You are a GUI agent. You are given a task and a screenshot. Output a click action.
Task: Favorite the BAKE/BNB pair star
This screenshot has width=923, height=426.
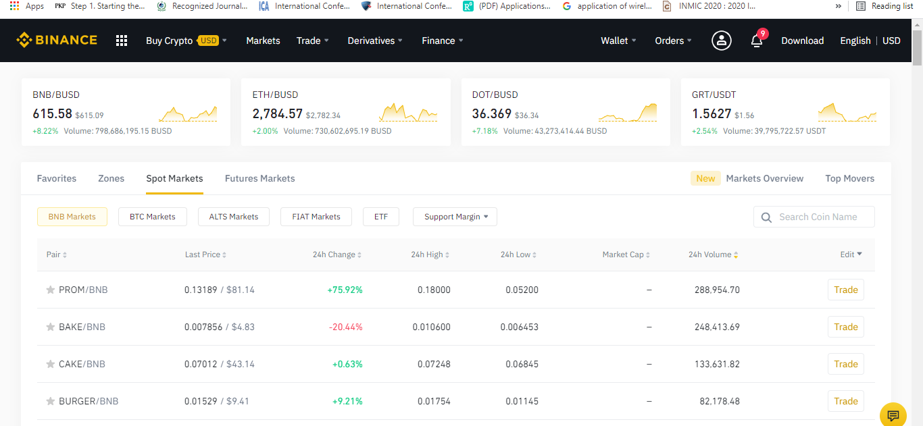point(50,327)
